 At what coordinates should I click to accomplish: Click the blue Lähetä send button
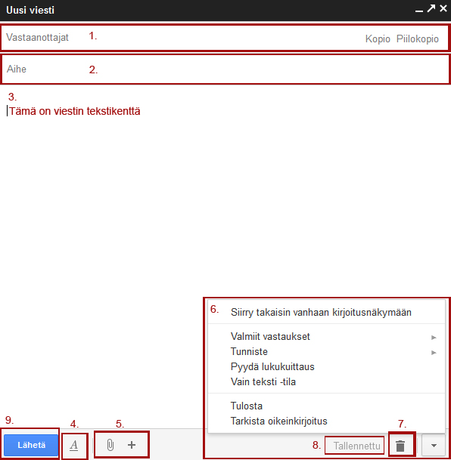31,445
